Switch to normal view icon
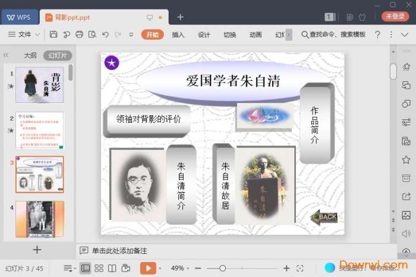This screenshot has height=277, width=416. click(86, 268)
